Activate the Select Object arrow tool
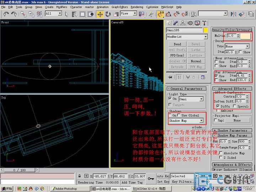 click(66, 14)
